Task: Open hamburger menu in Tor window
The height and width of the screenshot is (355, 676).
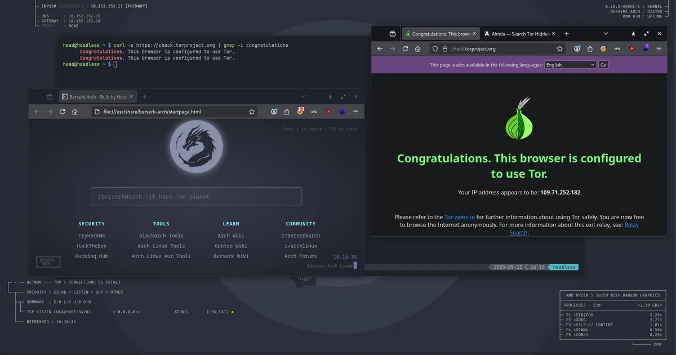Action: tap(659, 49)
